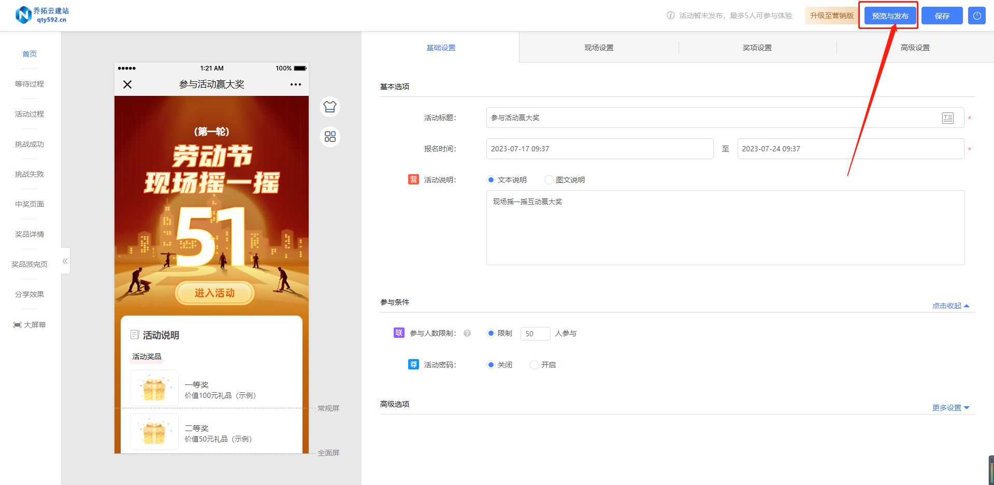Open 首页 in left sidebar

(x=30, y=54)
